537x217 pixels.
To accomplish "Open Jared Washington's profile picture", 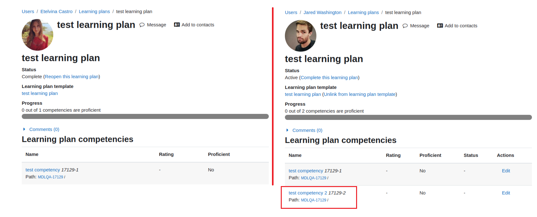I will click(301, 36).
